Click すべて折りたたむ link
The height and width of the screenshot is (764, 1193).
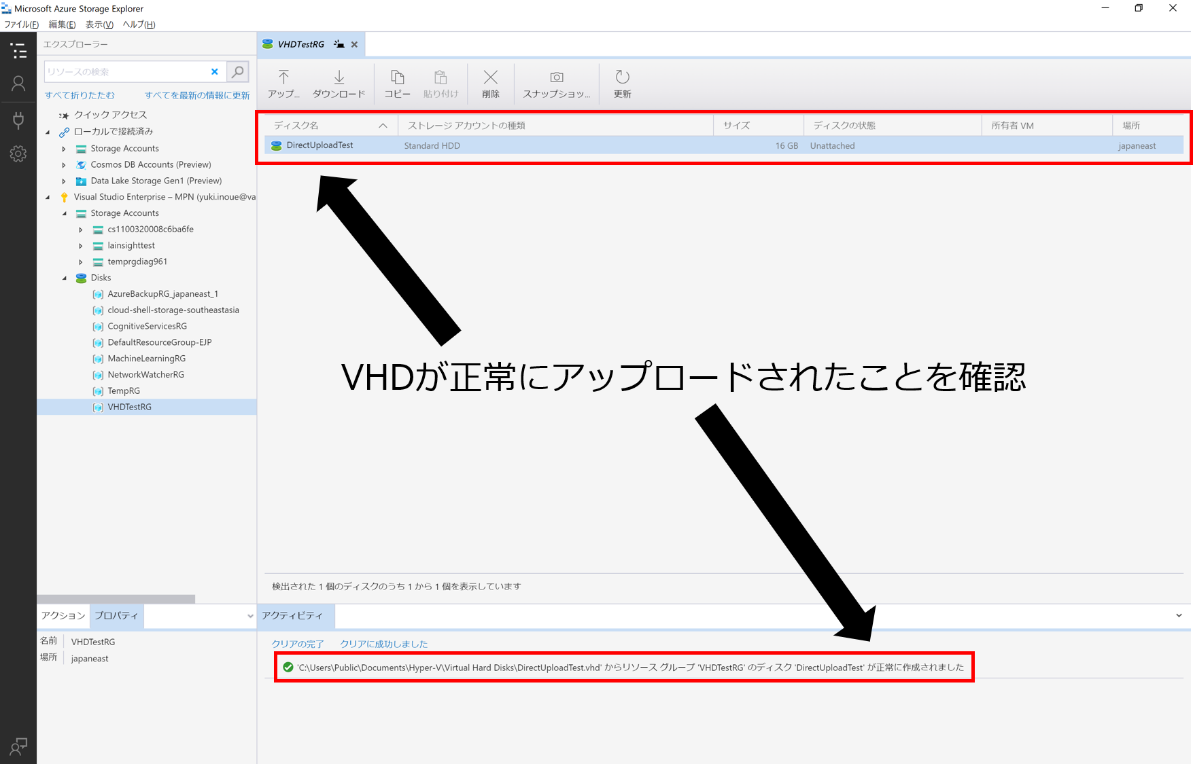[80, 95]
